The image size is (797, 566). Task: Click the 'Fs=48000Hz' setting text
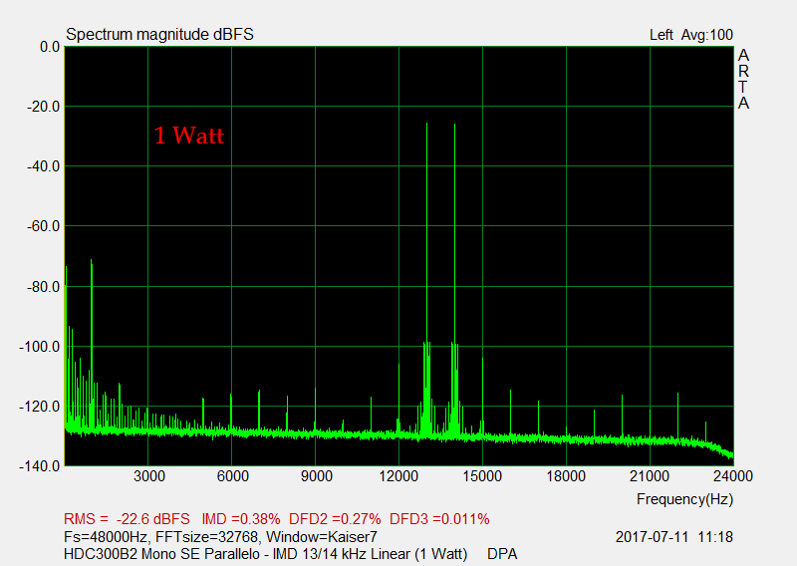pos(106,537)
